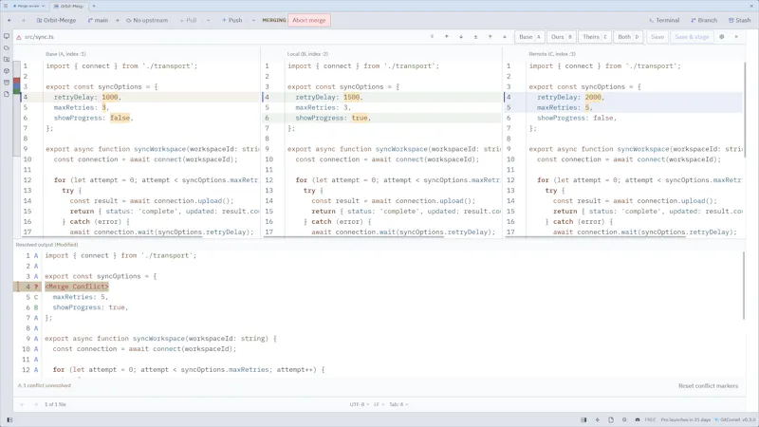Viewport: 759px width, 427px height.
Task: Go to previous conflict arrow
Action: (x=446, y=37)
